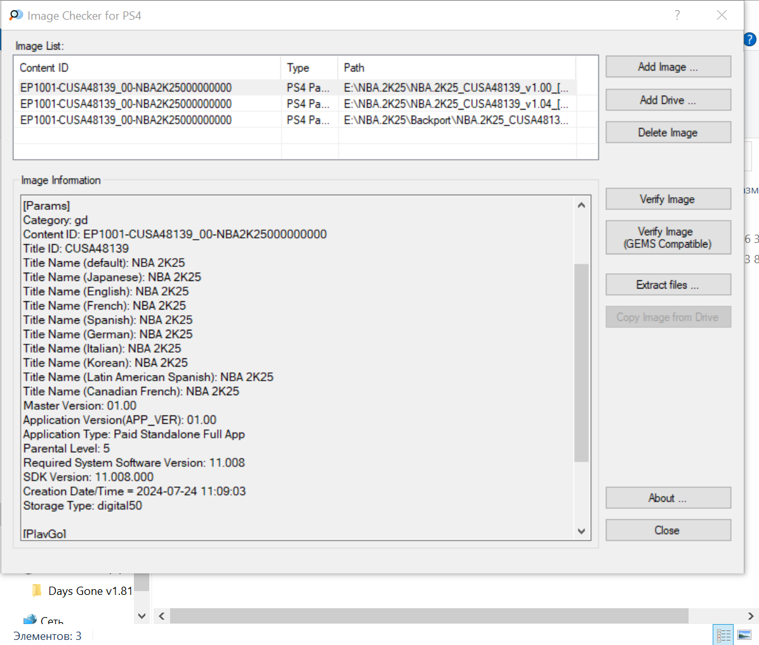The image size is (759, 645).
Task: Click the plain Verify Image button
Action: click(x=668, y=199)
